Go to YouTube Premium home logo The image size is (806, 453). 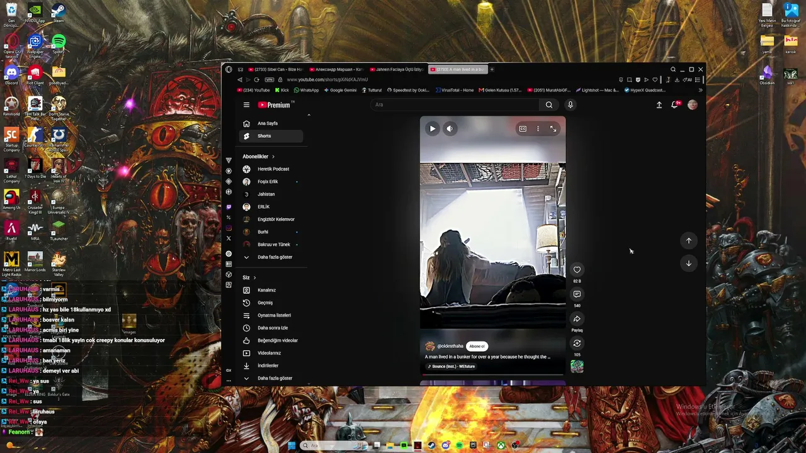[274, 105]
